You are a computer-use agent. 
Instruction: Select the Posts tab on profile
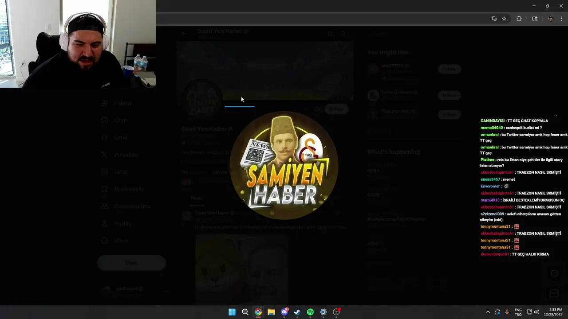click(x=197, y=198)
